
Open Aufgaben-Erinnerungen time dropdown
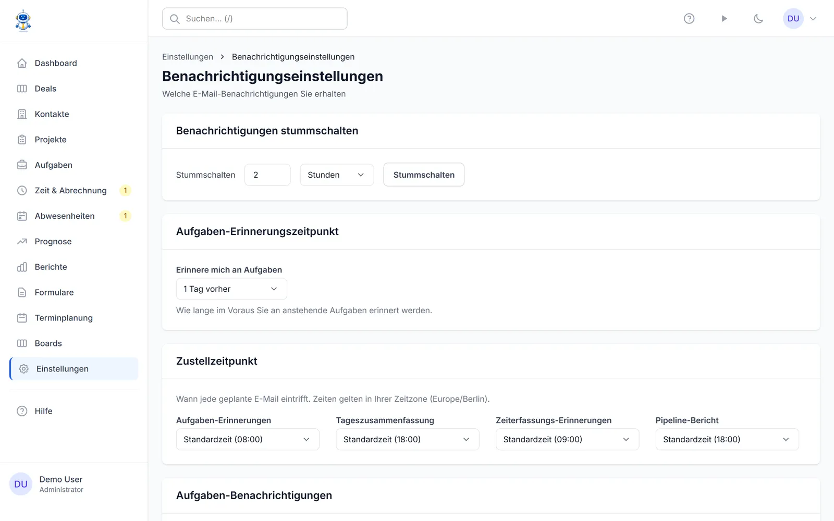[x=248, y=440]
